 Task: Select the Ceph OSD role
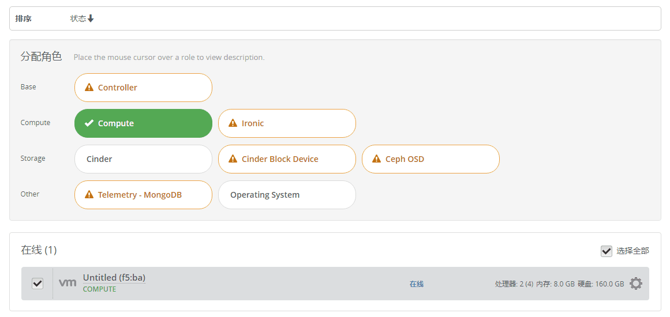[431, 159]
